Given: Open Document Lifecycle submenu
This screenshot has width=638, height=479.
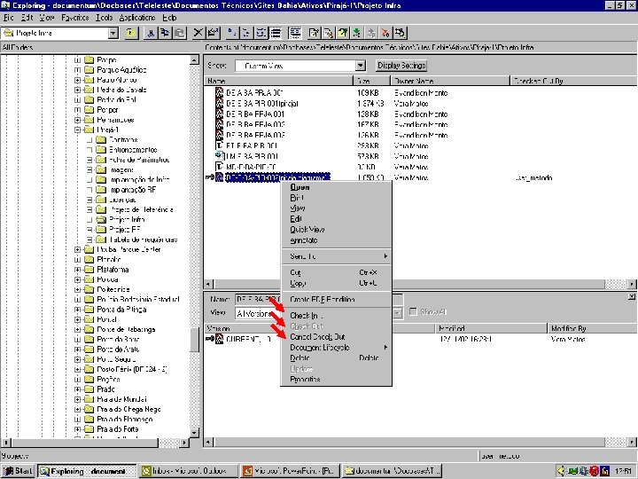Looking at the screenshot, I should click(x=336, y=348).
